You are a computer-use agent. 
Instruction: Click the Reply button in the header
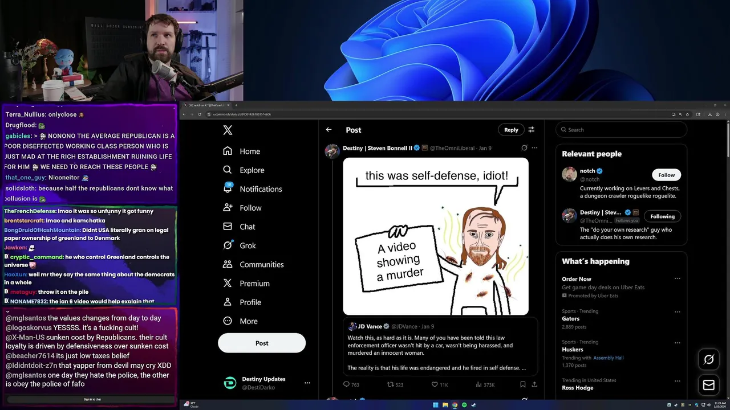point(511,130)
